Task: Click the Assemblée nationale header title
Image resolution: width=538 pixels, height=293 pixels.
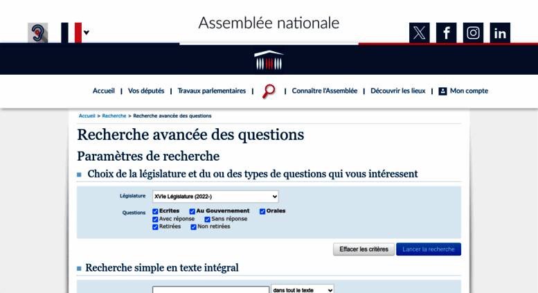Action: 269,24
